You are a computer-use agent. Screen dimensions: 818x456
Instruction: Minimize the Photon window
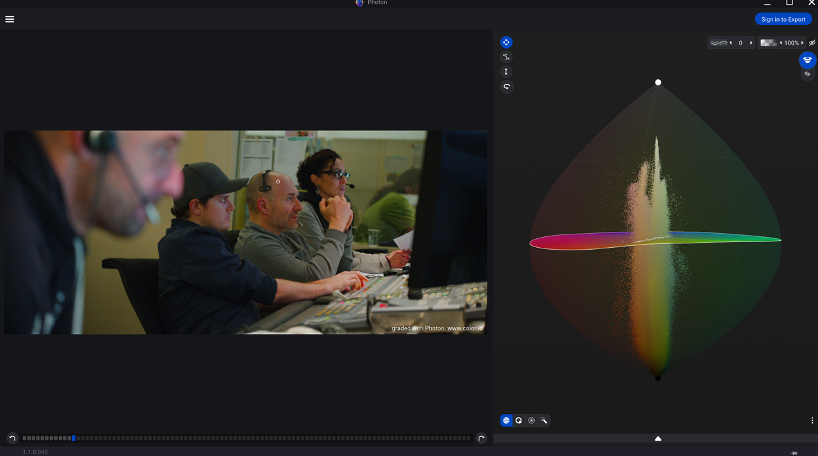point(767,3)
